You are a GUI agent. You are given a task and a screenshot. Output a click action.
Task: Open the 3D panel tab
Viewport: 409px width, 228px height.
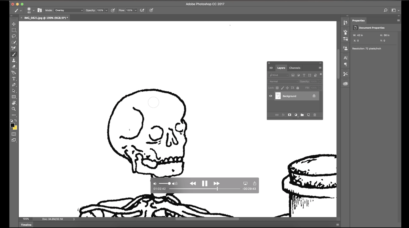(271, 68)
